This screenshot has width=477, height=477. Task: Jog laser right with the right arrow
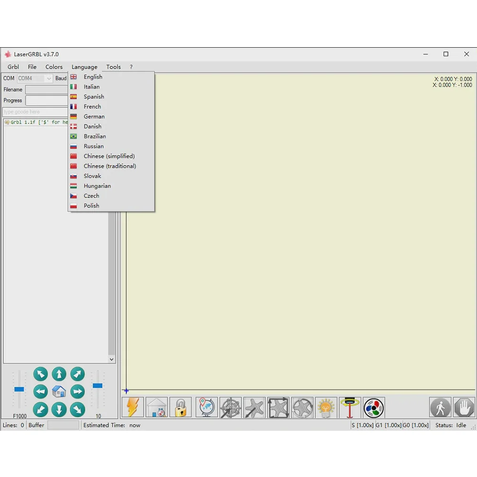pyautogui.click(x=78, y=392)
